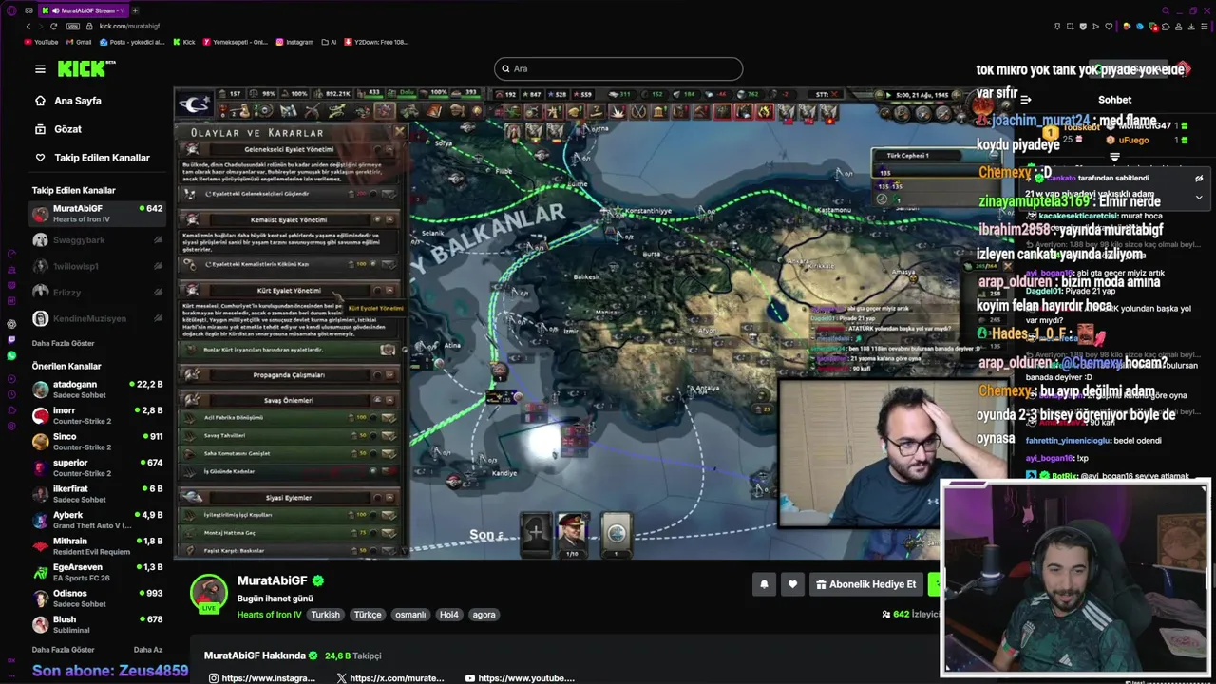
Task: Open the Kick bookmark
Action: point(183,42)
